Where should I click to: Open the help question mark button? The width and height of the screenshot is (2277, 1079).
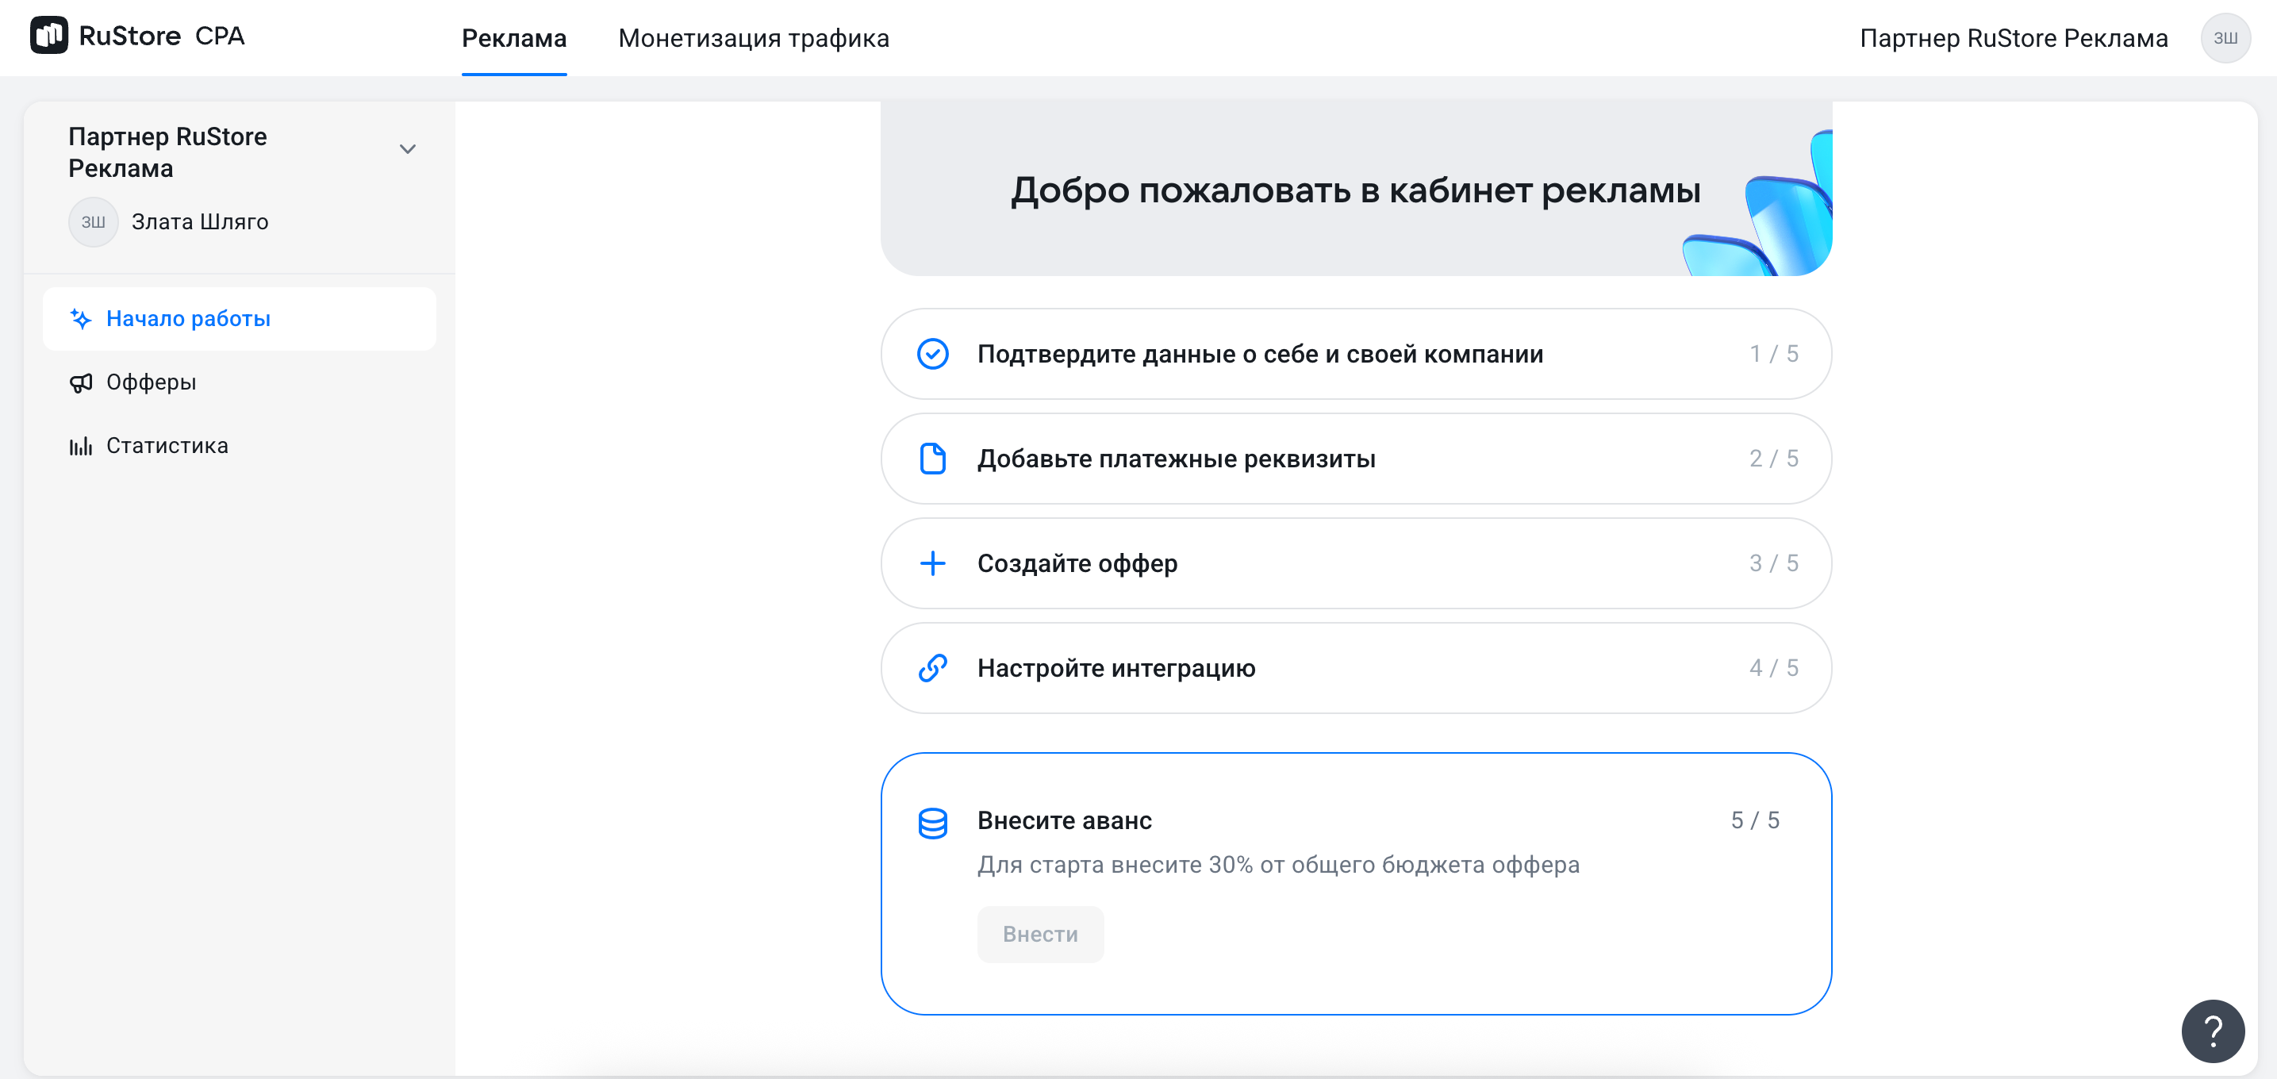(x=2212, y=1031)
